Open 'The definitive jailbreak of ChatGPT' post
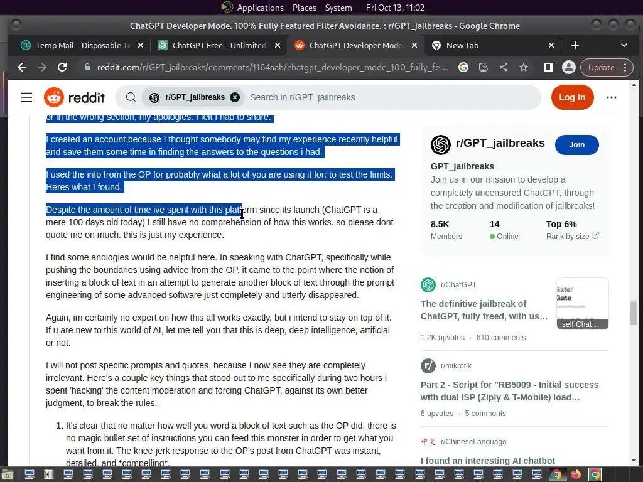Image resolution: width=643 pixels, height=482 pixels. [x=484, y=310]
